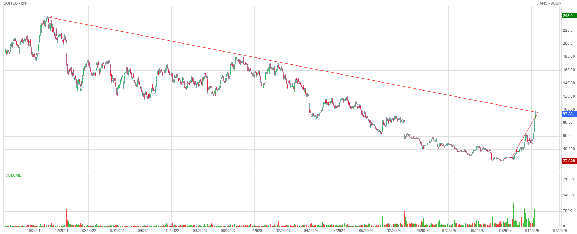Click the 07/2022 date axis label
This screenshot has height=234, width=577.
click(x=117, y=231)
